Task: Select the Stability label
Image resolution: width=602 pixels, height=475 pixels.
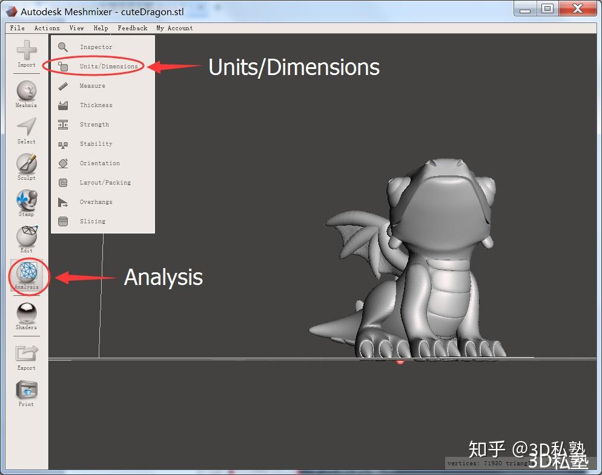Action: click(96, 143)
